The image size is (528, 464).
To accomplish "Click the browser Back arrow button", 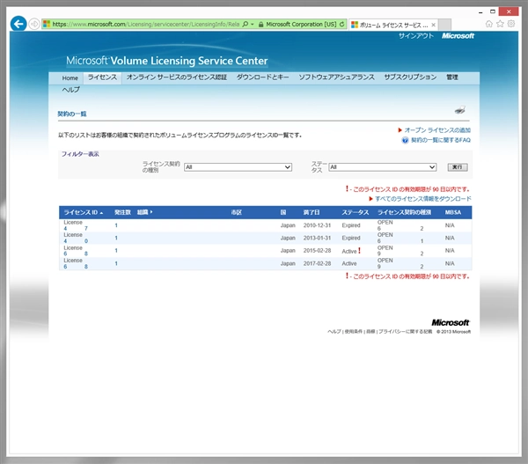I will pyautogui.click(x=18, y=24).
